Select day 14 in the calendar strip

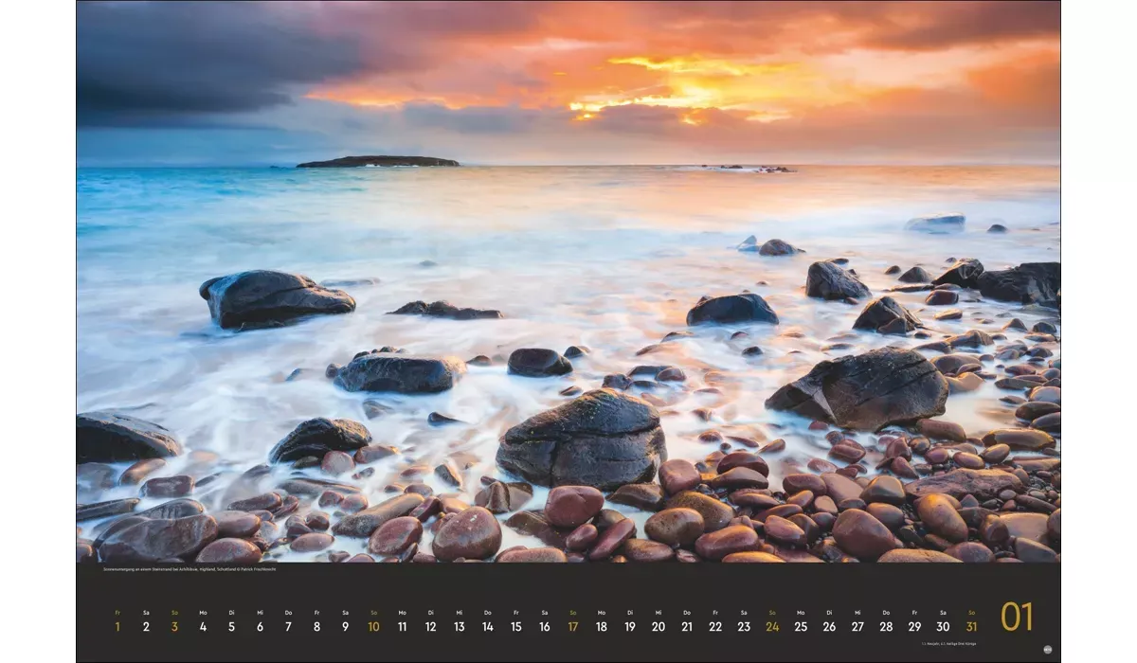(x=487, y=621)
